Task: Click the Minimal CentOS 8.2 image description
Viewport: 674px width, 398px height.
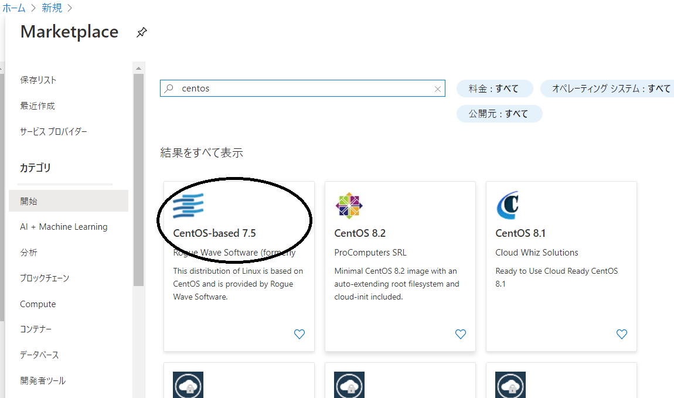Action: [397, 284]
